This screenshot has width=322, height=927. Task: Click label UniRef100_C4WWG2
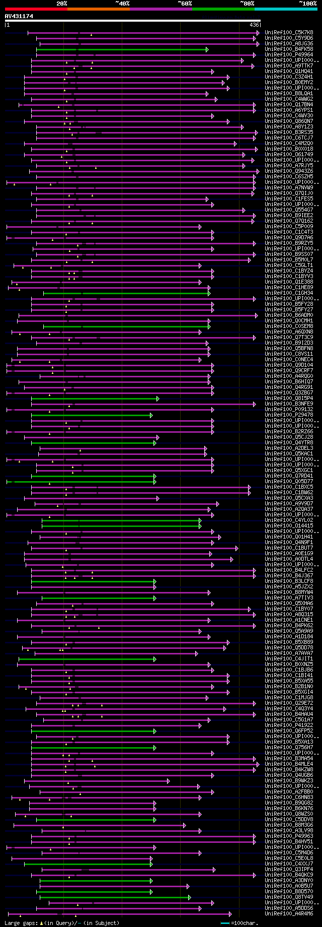coord(289,99)
